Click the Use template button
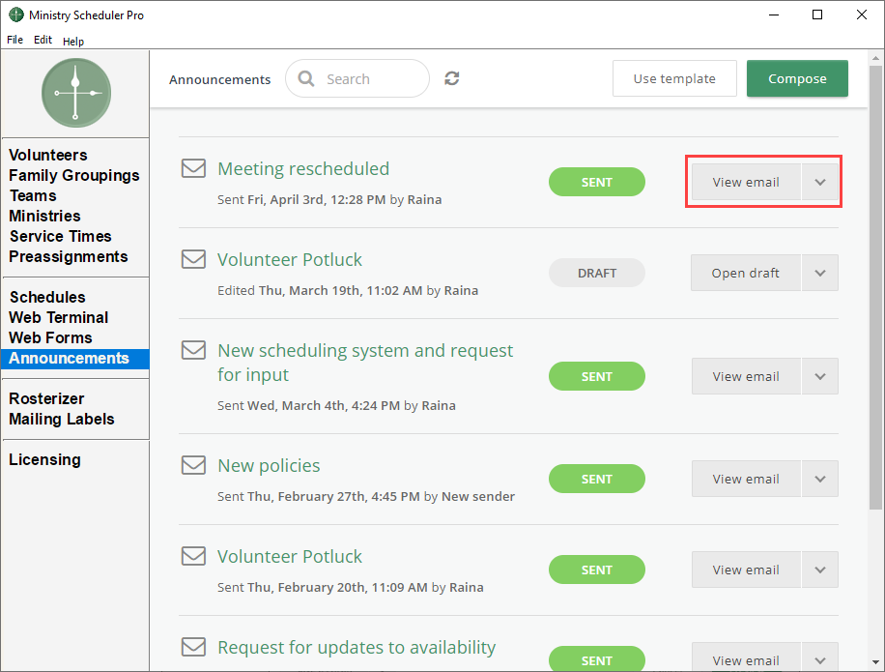This screenshot has width=885, height=672. (x=674, y=79)
